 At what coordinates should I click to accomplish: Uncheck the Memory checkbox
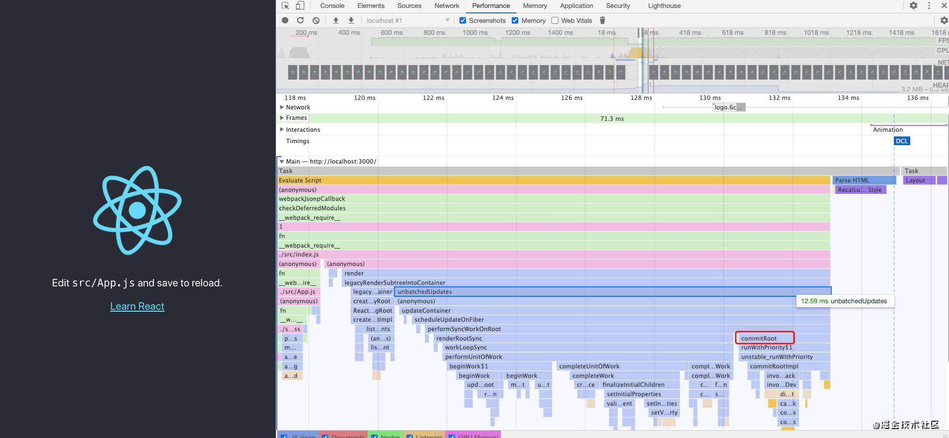(515, 20)
